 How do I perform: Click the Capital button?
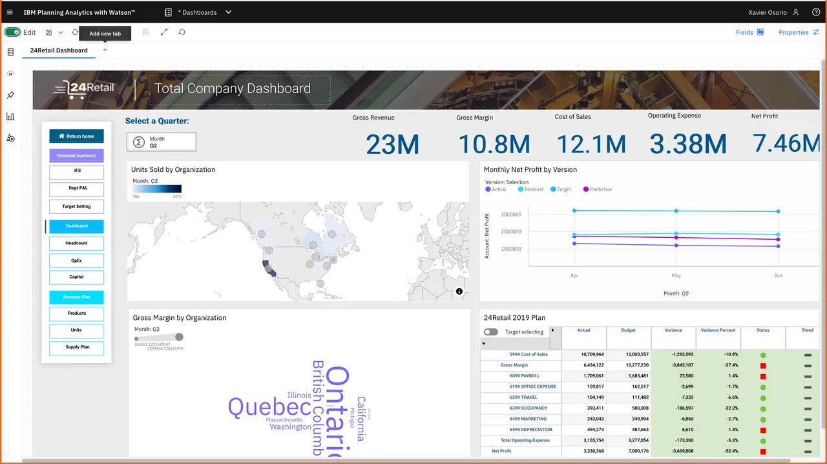coord(76,277)
